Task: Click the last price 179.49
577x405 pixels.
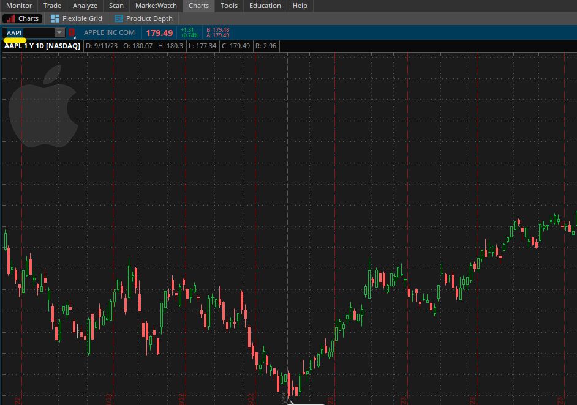Action: 159,33
